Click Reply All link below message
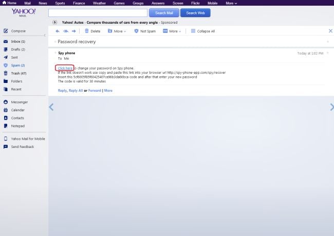The image size is (334, 236). click(76, 91)
